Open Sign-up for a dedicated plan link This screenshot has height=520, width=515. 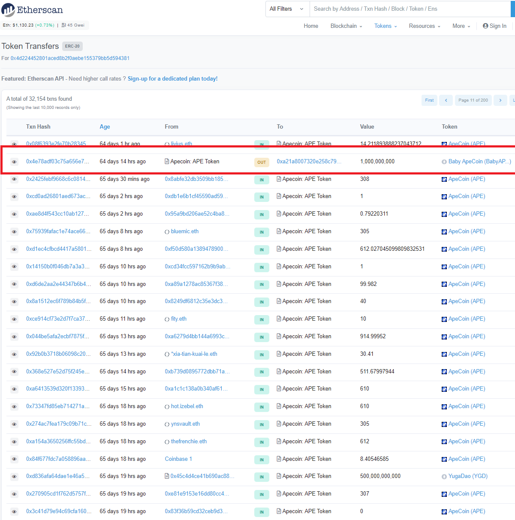172,79
